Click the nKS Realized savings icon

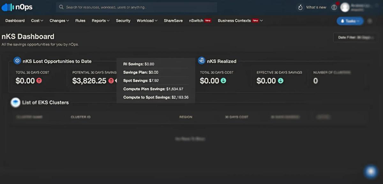click(x=201, y=61)
